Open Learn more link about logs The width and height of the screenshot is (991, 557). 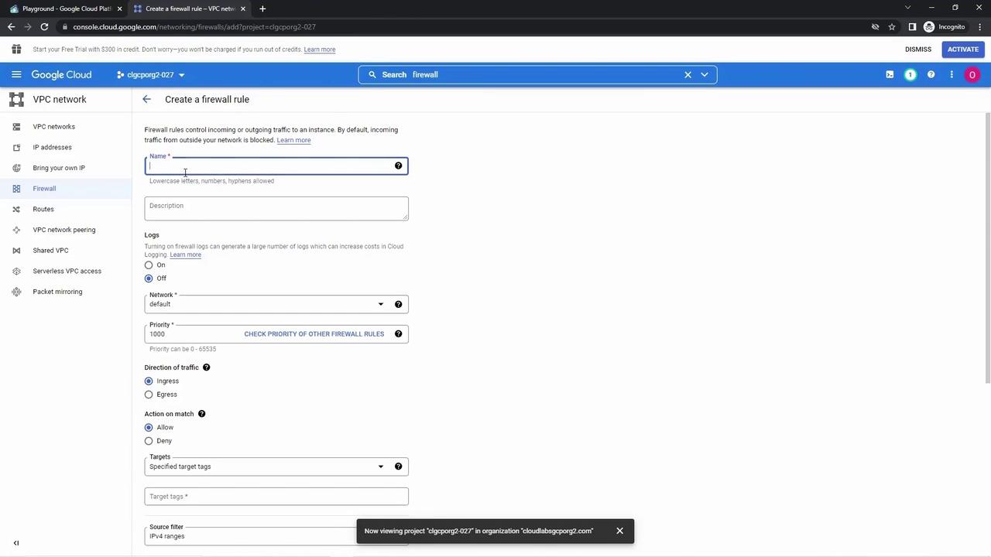(185, 255)
